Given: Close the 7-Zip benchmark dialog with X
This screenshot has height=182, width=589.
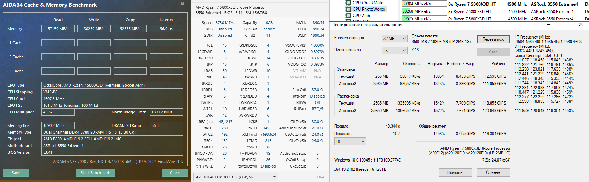Looking at the screenshot, I should tap(581, 24).
